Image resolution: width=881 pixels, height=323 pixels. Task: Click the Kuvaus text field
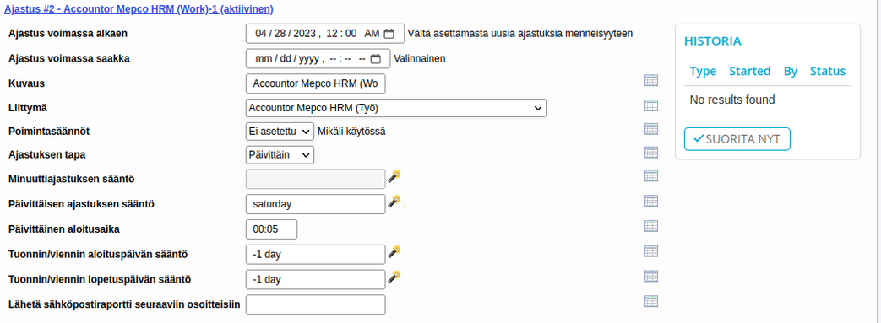pyautogui.click(x=316, y=83)
